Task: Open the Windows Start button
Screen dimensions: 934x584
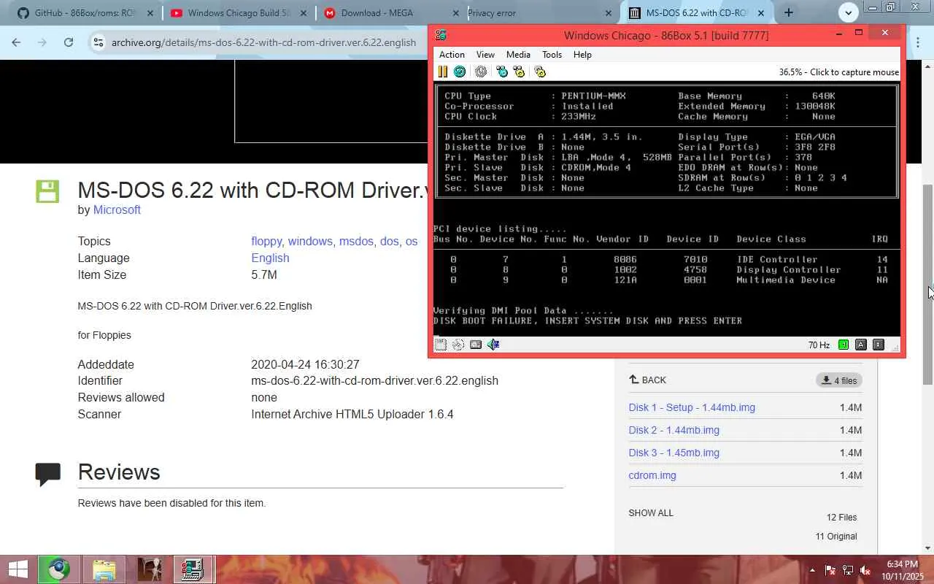Action: click(x=18, y=569)
